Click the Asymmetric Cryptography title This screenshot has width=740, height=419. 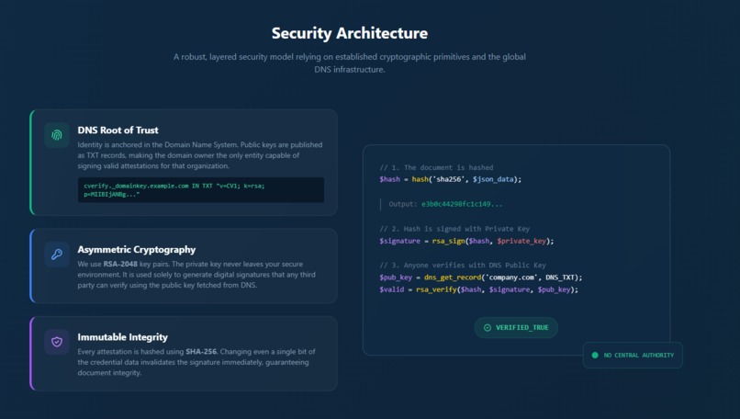pos(137,249)
